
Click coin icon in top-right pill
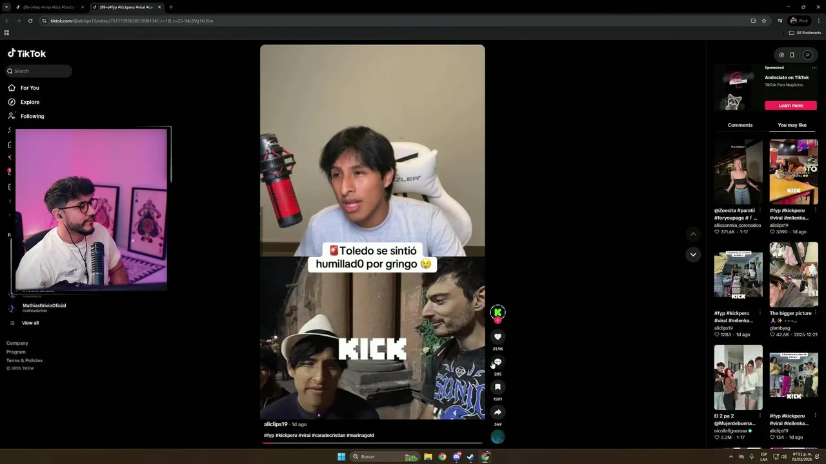[781, 55]
